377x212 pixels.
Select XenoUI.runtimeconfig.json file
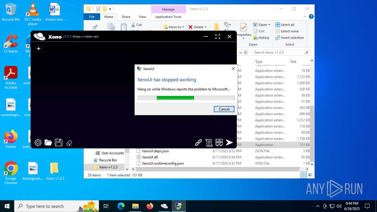click(x=163, y=163)
